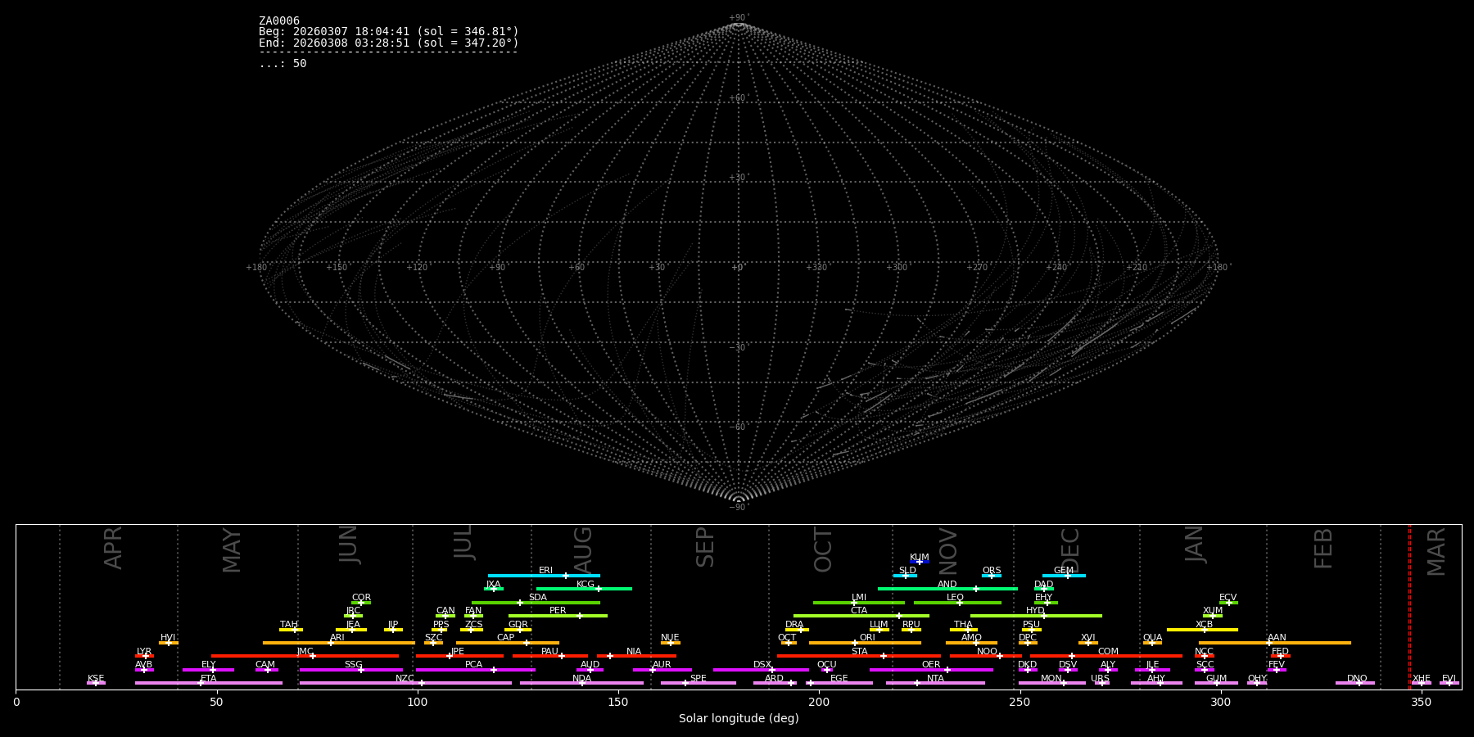
Task: Select the PER shower bar label
Action: (558, 611)
